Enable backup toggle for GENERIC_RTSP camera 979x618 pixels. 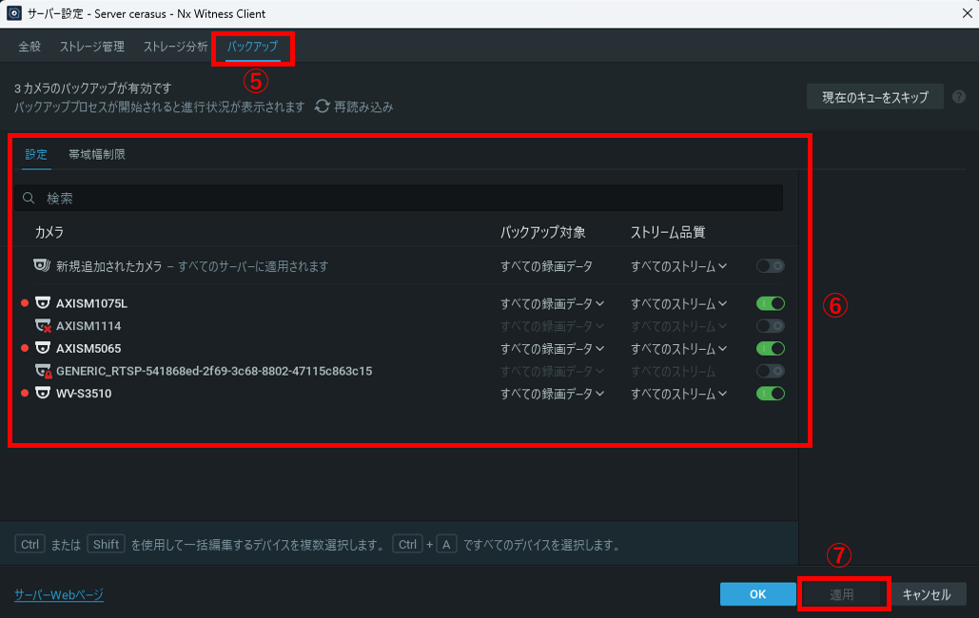coord(771,371)
